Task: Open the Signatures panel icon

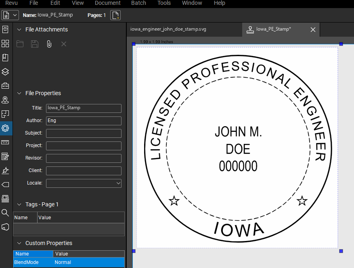Action: point(5,170)
